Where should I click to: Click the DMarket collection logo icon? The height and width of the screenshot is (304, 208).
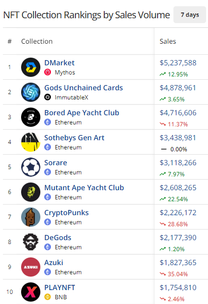[31, 67]
